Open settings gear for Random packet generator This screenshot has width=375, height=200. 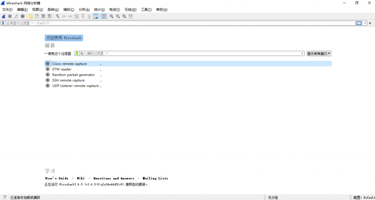(48, 75)
